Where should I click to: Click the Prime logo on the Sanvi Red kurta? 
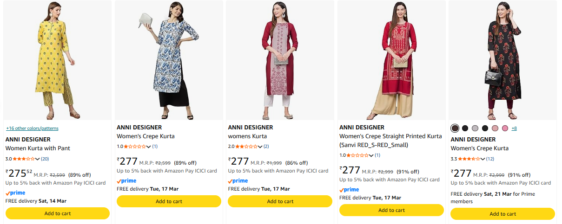click(349, 189)
